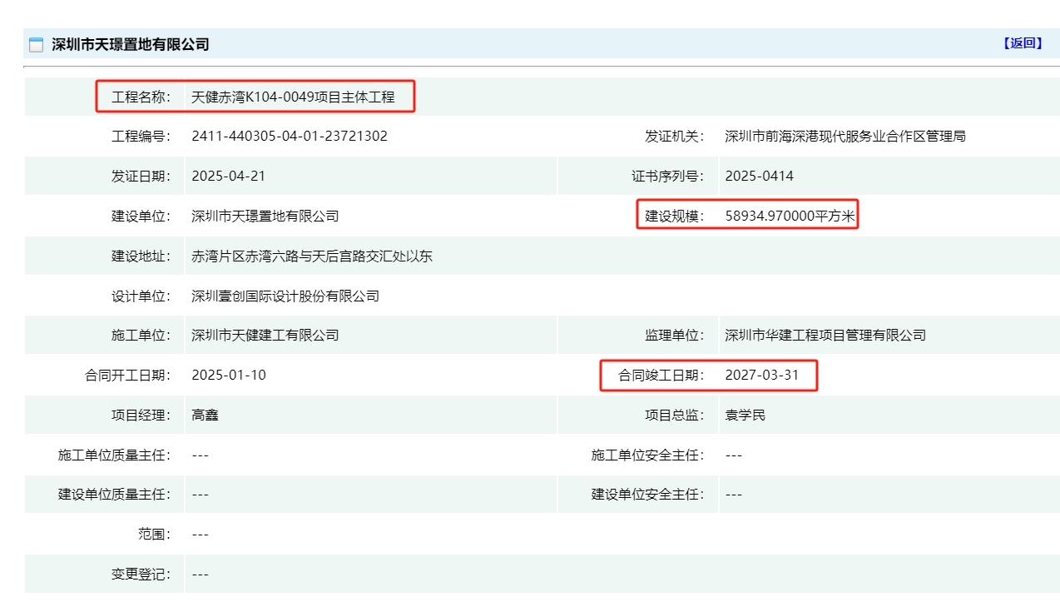Click contract start date 2025-01-10

tap(228, 375)
